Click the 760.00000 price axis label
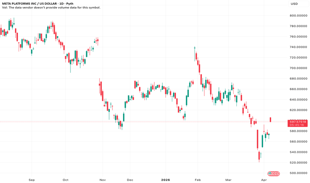The height and width of the screenshot is (183, 310). click(298, 36)
